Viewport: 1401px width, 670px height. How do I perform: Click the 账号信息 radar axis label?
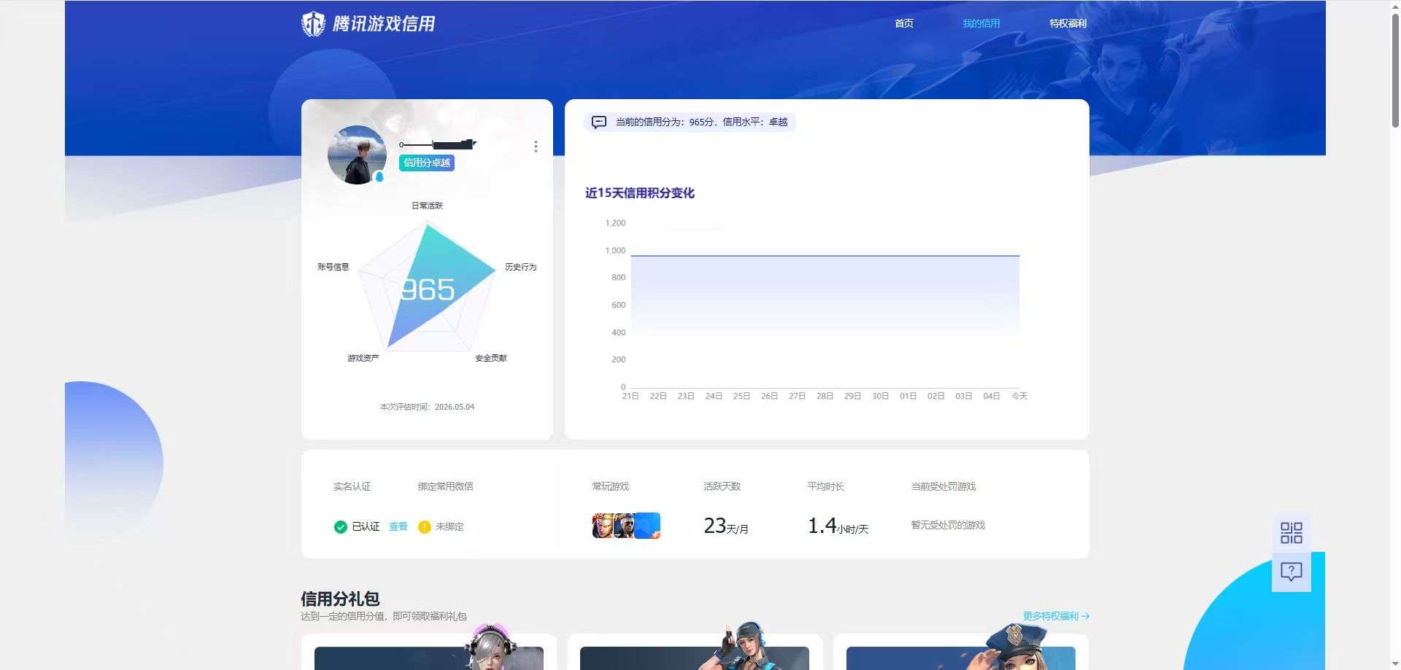[x=333, y=267]
